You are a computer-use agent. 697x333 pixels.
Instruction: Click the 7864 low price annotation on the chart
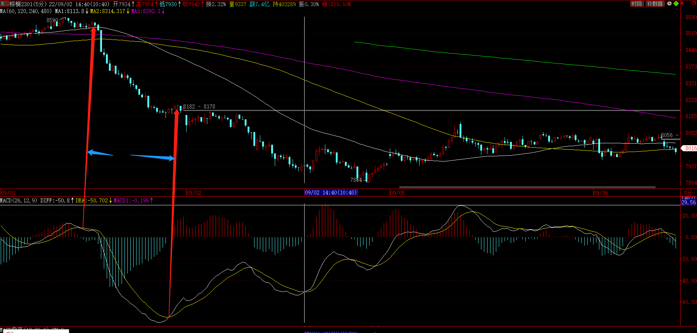[356, 180]
